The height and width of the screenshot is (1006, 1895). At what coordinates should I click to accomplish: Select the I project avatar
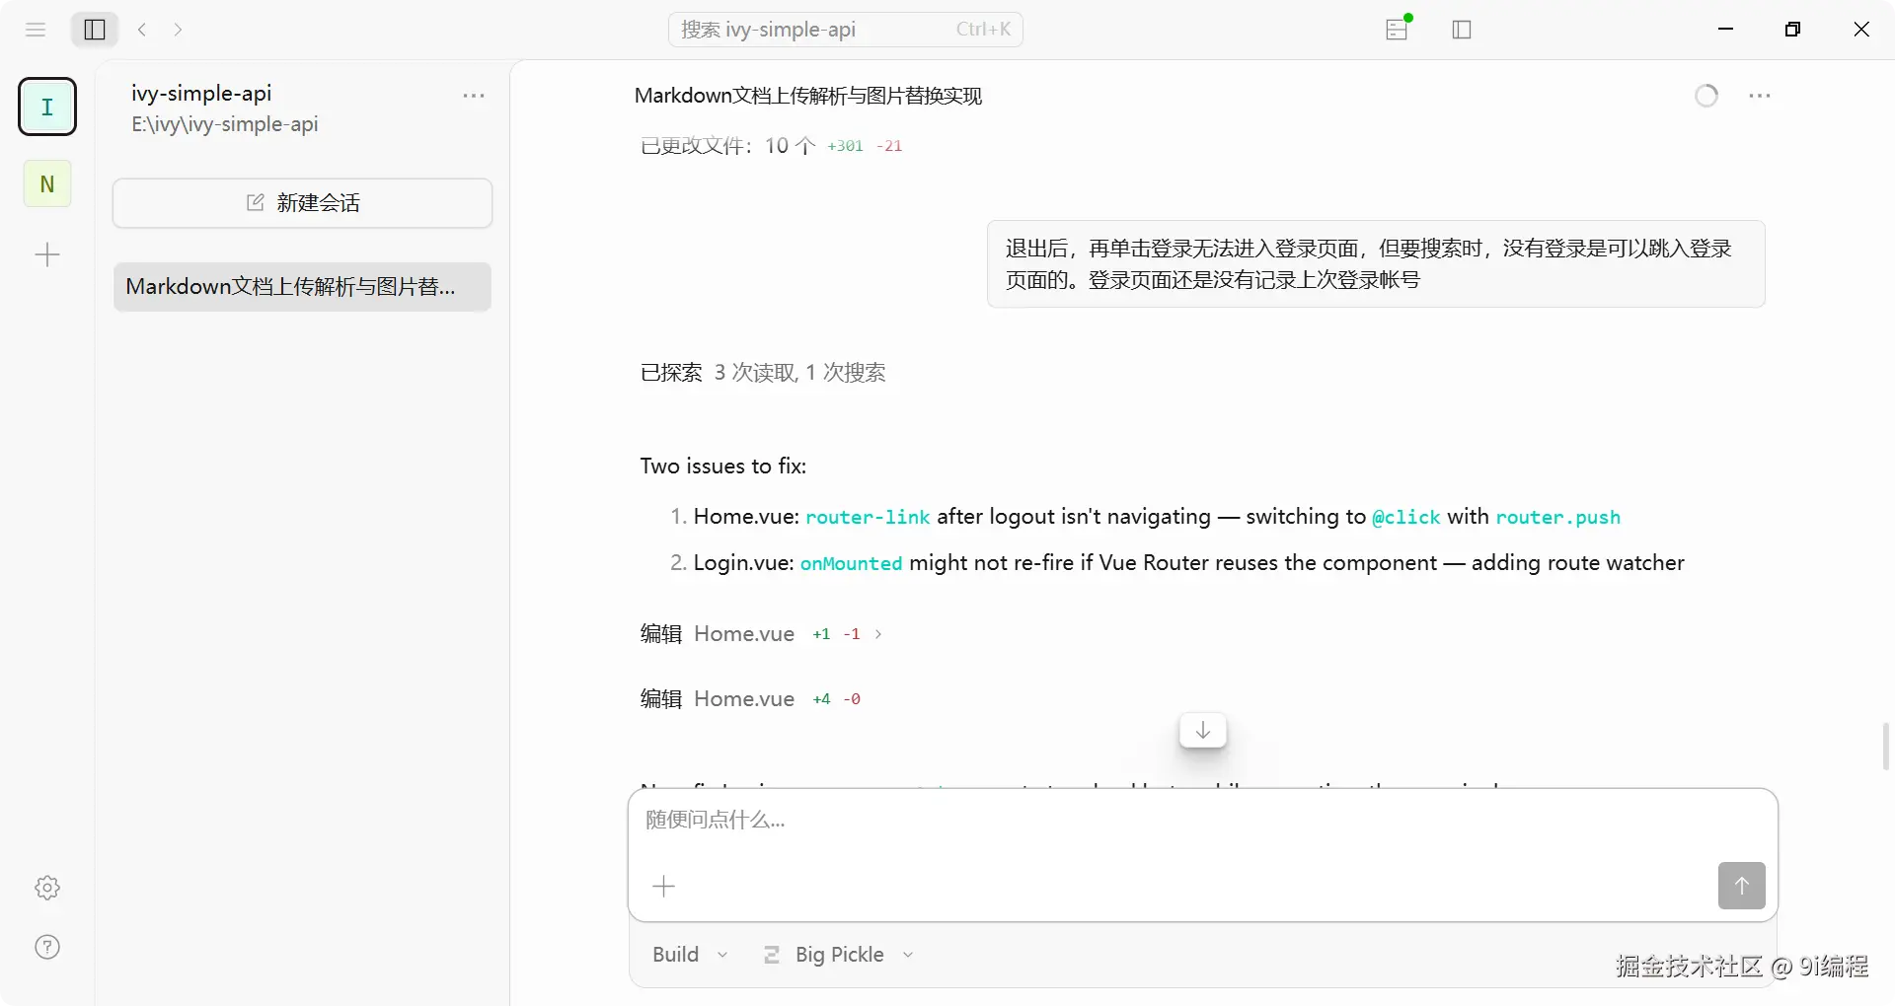pos(47,107)
